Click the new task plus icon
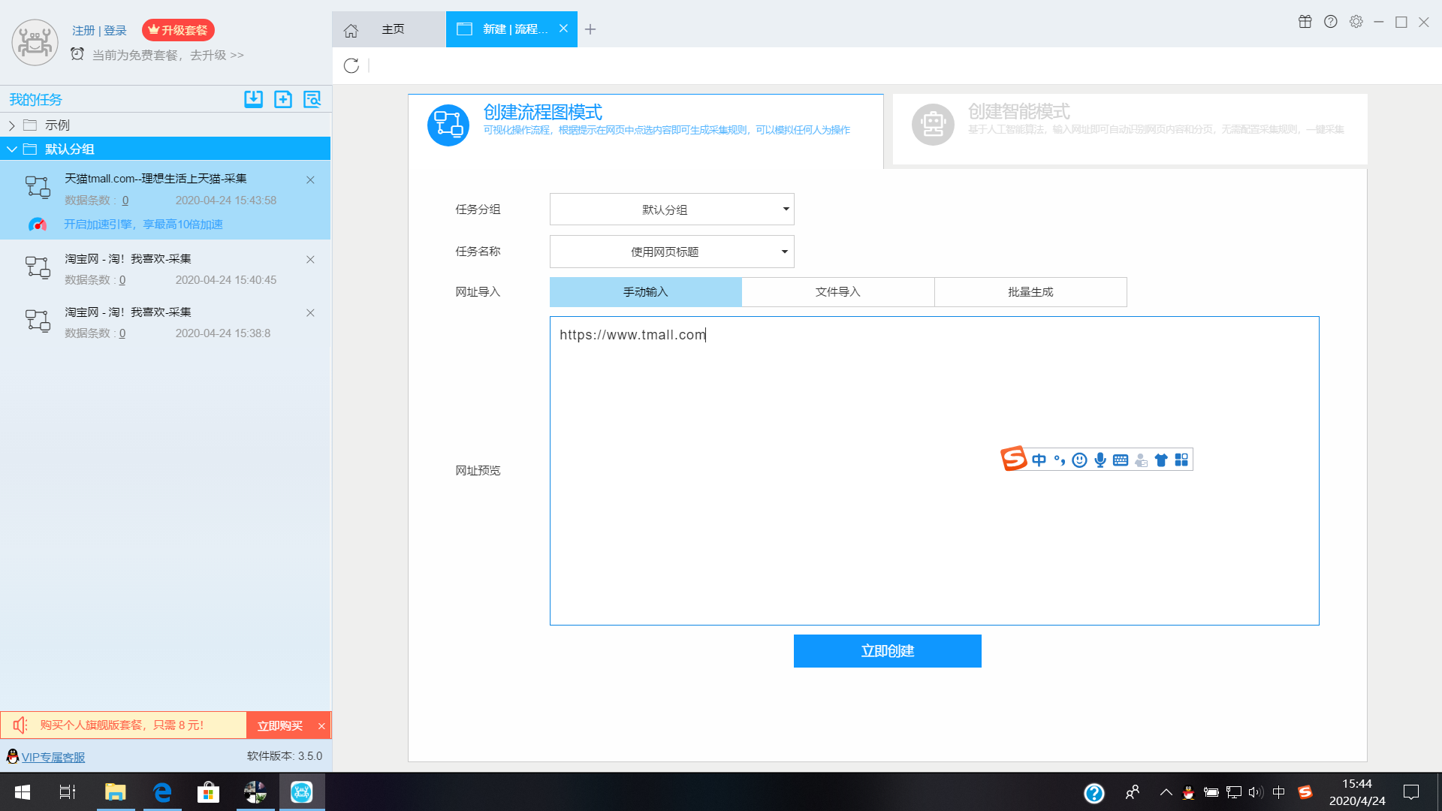This screenshot has width=1442, height=811. [x=283, y=99]
